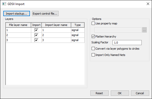152x99 pixels.
Task: Uncheck Import checkbox for layer 2
Action: tap(36, 35)
